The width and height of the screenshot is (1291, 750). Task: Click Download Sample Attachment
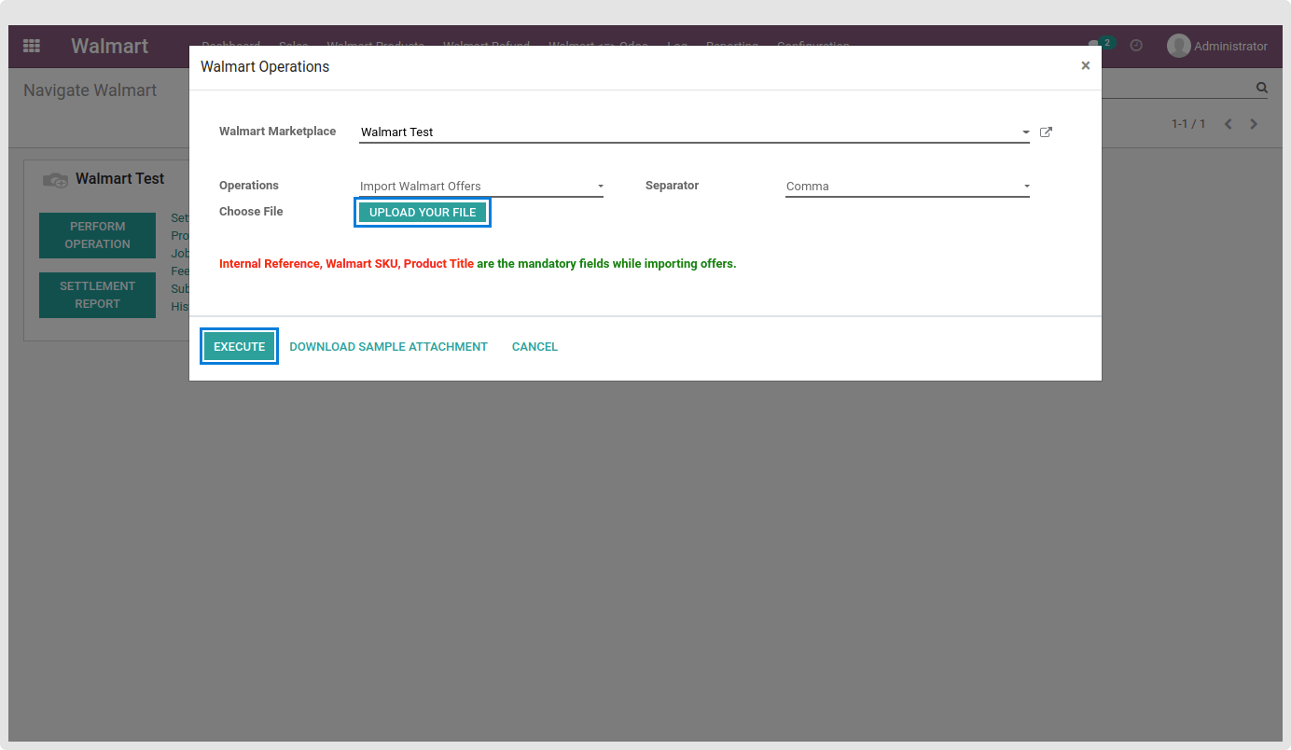(x=388, y=347)
